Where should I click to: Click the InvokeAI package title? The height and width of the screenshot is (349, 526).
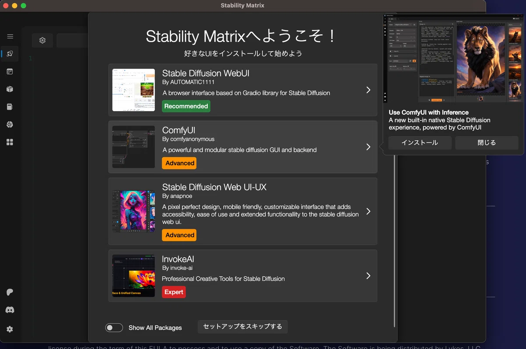(178, 259)
